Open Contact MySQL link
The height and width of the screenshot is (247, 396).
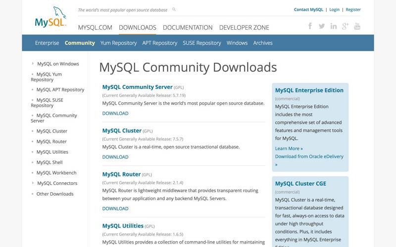click(x=308, y=9)
